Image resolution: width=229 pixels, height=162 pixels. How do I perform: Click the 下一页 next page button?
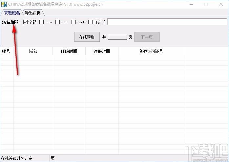pyautogui.click(x=147, y=37)
